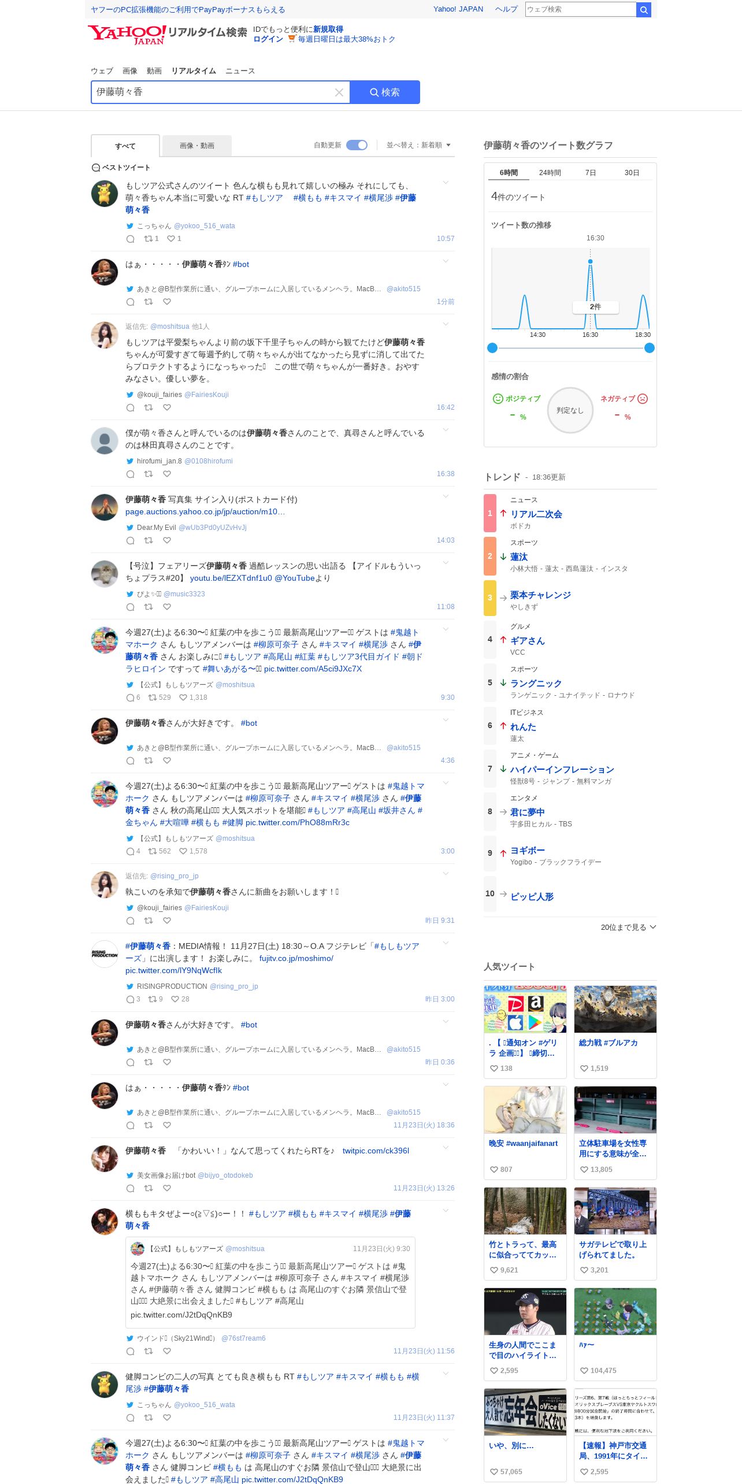Reply to the 14:03 Dear.My Evil tweet
Screen dimensions: 742x1484
tap(131, 540)
